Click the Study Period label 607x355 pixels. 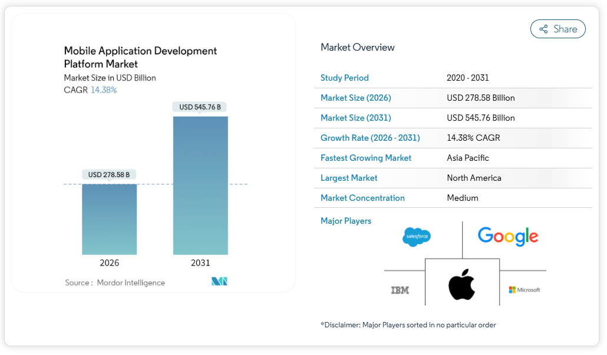(345, 78)
